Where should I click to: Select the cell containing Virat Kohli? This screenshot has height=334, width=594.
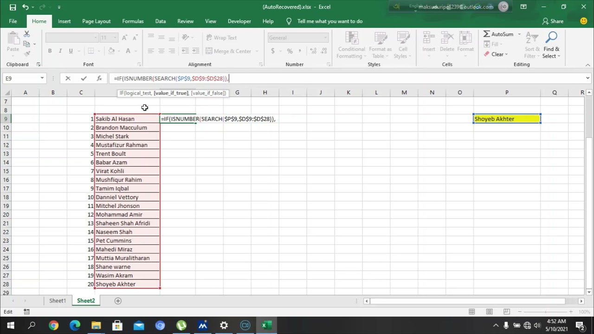click(x=127, y=171)
